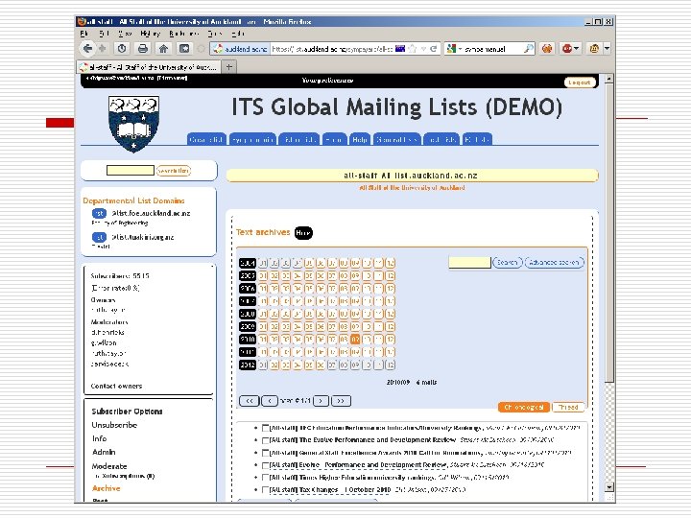Open the Info link under Subscriber Options
Image resolution: width=691 pixels, height=518 pixels.
99,438
